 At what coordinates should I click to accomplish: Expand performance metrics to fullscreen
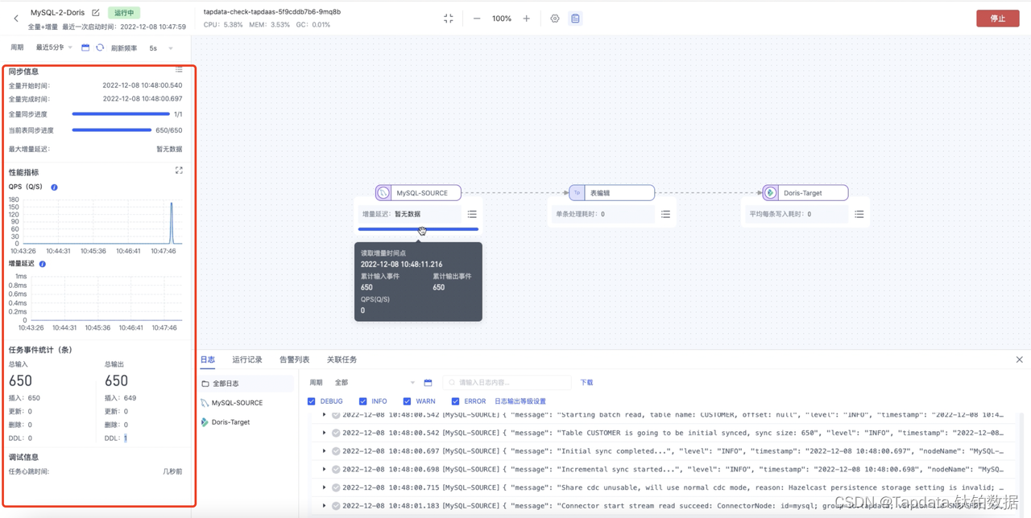[179, 171]
